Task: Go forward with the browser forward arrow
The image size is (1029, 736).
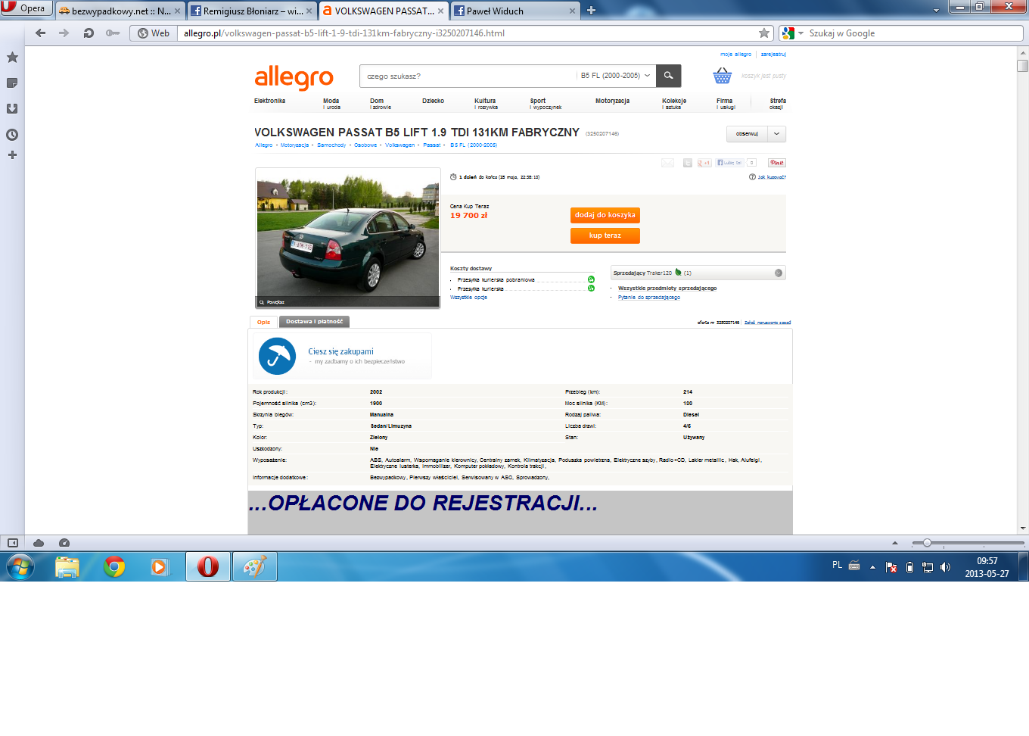Action: pos(64,33)
